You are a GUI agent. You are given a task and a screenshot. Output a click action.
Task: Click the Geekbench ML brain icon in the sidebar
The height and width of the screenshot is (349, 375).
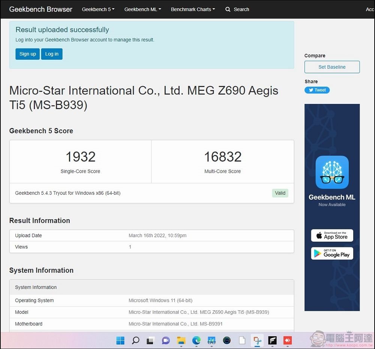tap(332, 172)
